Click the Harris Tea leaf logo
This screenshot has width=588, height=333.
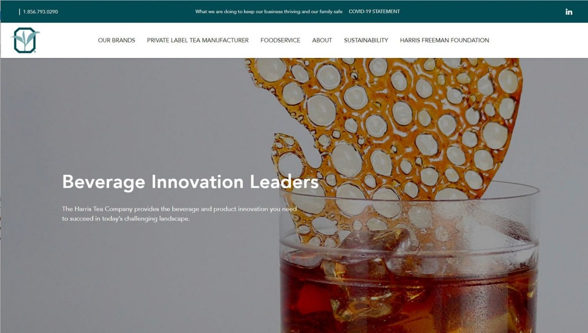tap(25, 40)
